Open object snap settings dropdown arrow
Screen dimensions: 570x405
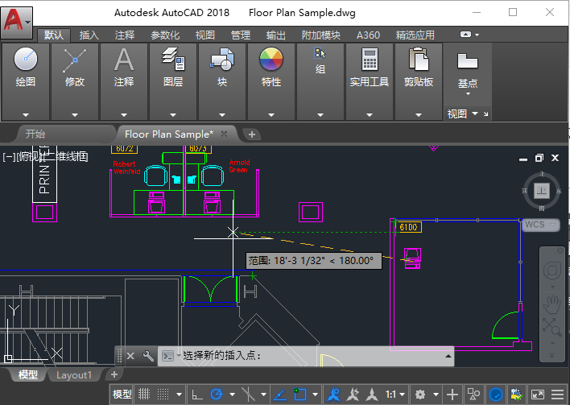click(x=315, y=395)
